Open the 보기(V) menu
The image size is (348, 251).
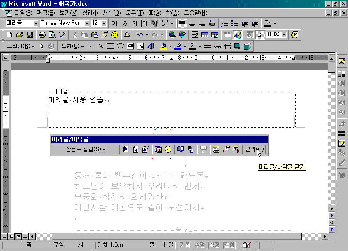69,13
